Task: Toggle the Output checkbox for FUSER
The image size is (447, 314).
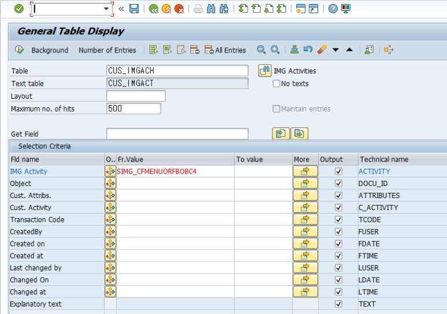Action: (338, 231)
